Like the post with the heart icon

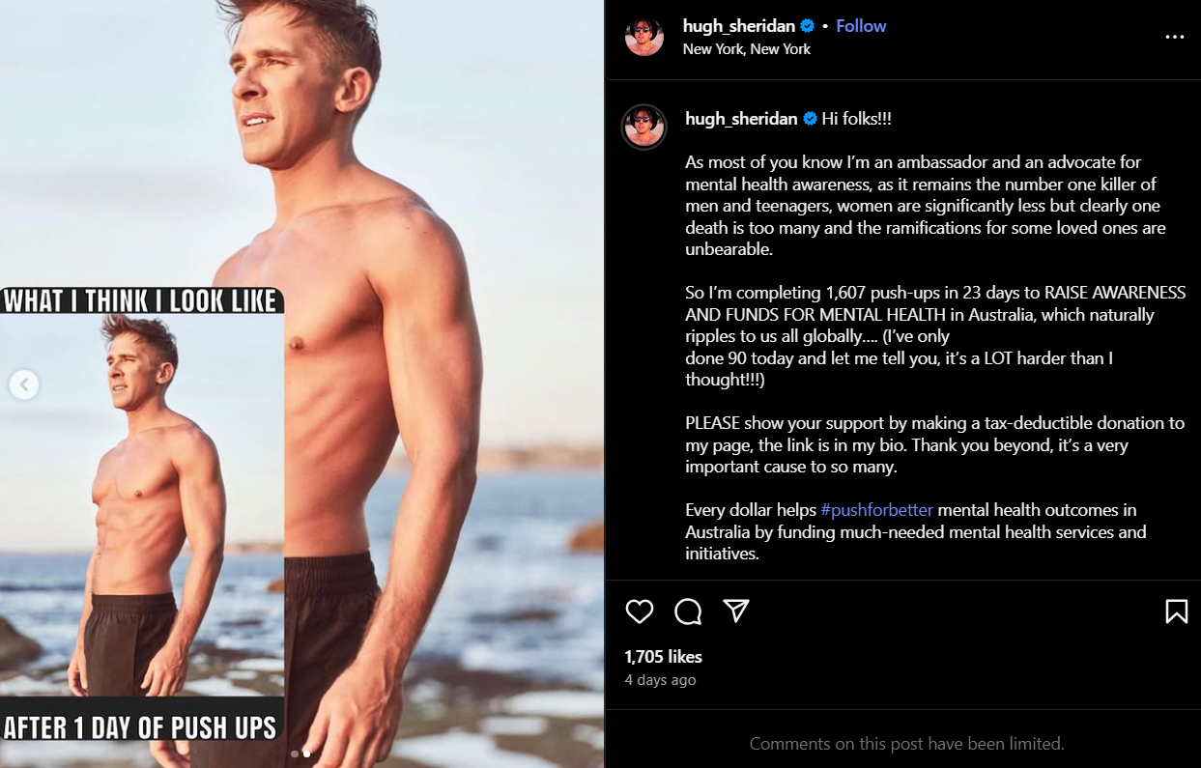tap(640, 612)
